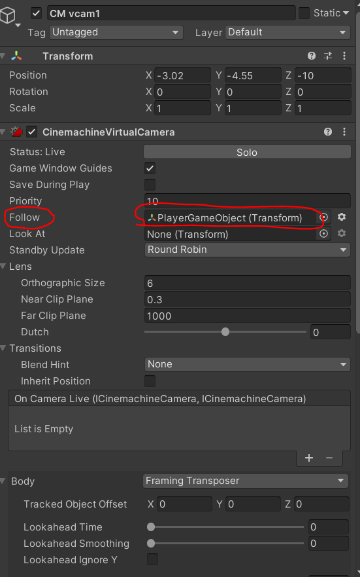Collapse the Lens section
Screen dimensions: 360x577
pyautogui.click(x=3, y=266)
